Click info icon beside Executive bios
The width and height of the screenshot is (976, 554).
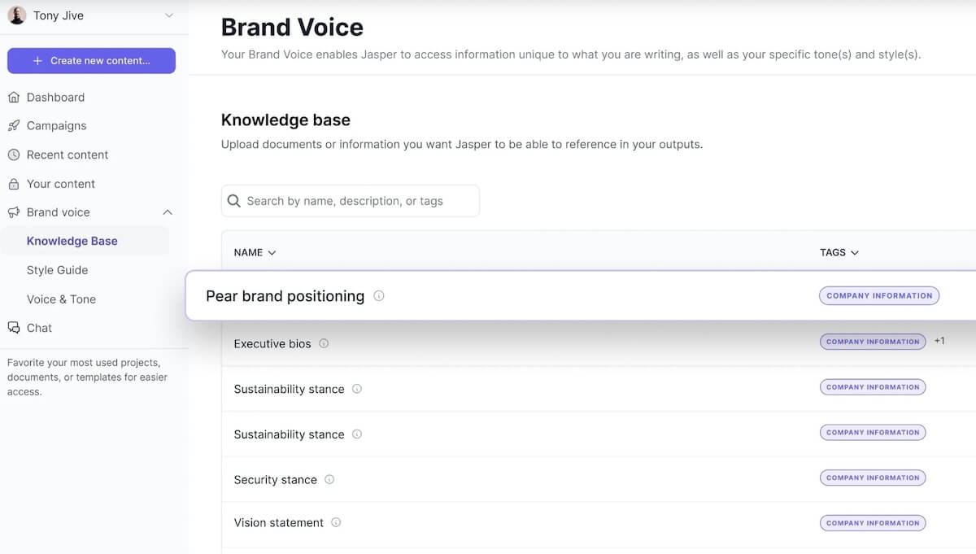tap(324, 343)
